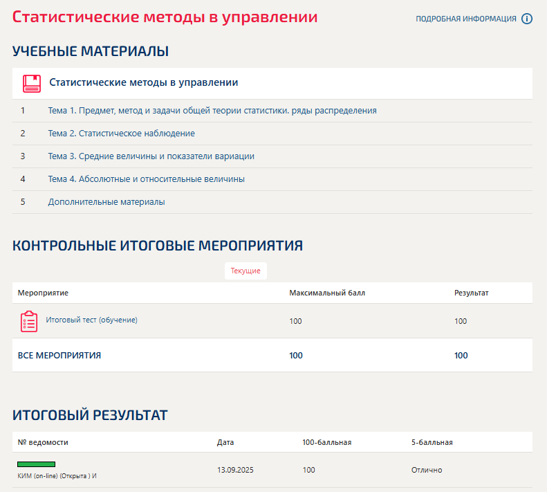Open Тема 4. Абсолютные и относительные величины
Screen dimensions: 547x492
[x=146, y=179]
